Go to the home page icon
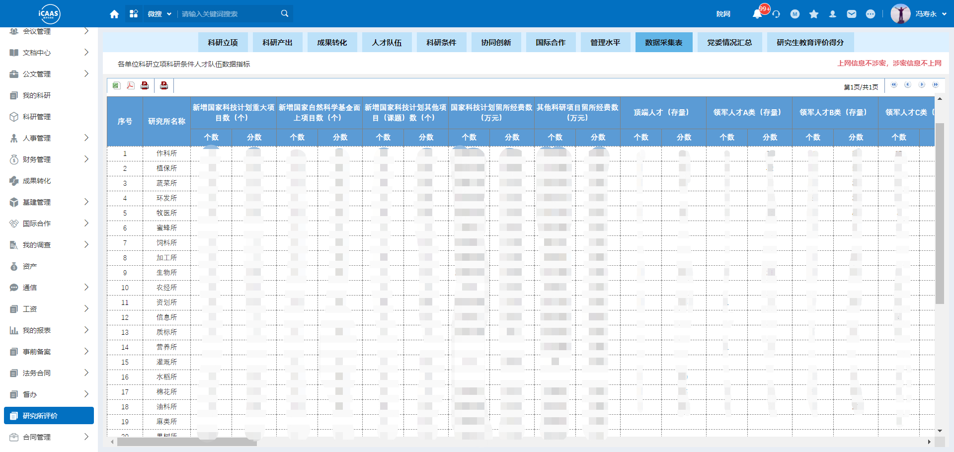954x452 pixels. click(114, 14)
